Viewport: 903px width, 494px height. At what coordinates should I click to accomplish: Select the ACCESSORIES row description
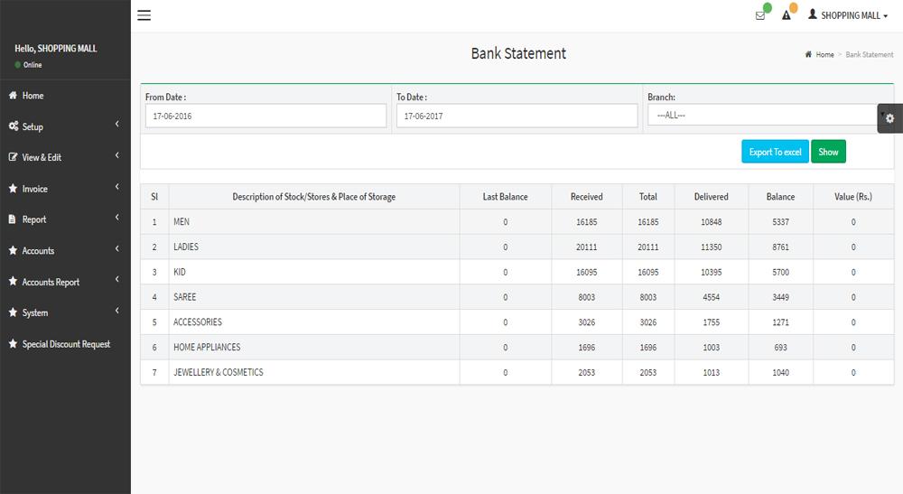pos(198,322)
